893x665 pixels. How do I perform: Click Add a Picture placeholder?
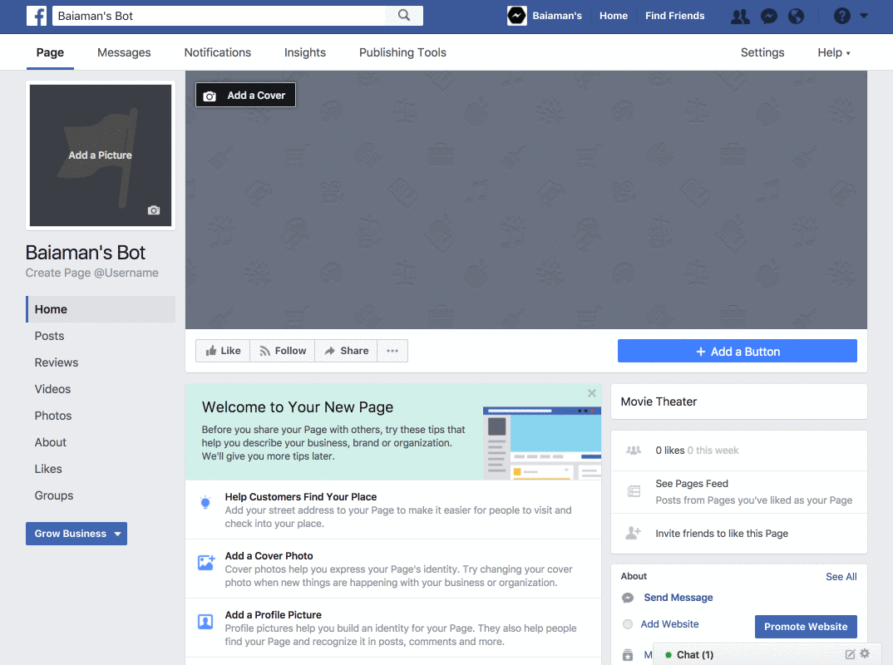point(101,155)
